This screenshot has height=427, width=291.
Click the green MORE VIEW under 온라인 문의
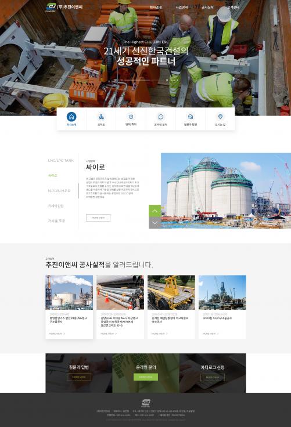(x=146, y=377)
